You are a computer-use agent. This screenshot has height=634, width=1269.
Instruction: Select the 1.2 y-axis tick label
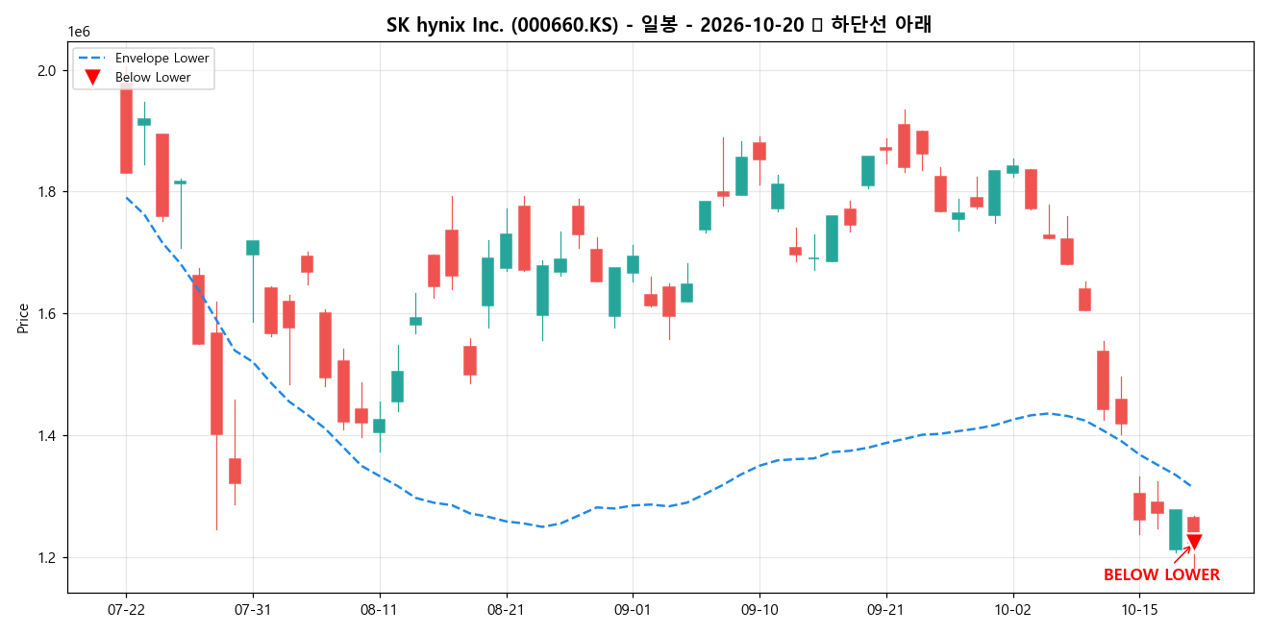click(46, 558)
